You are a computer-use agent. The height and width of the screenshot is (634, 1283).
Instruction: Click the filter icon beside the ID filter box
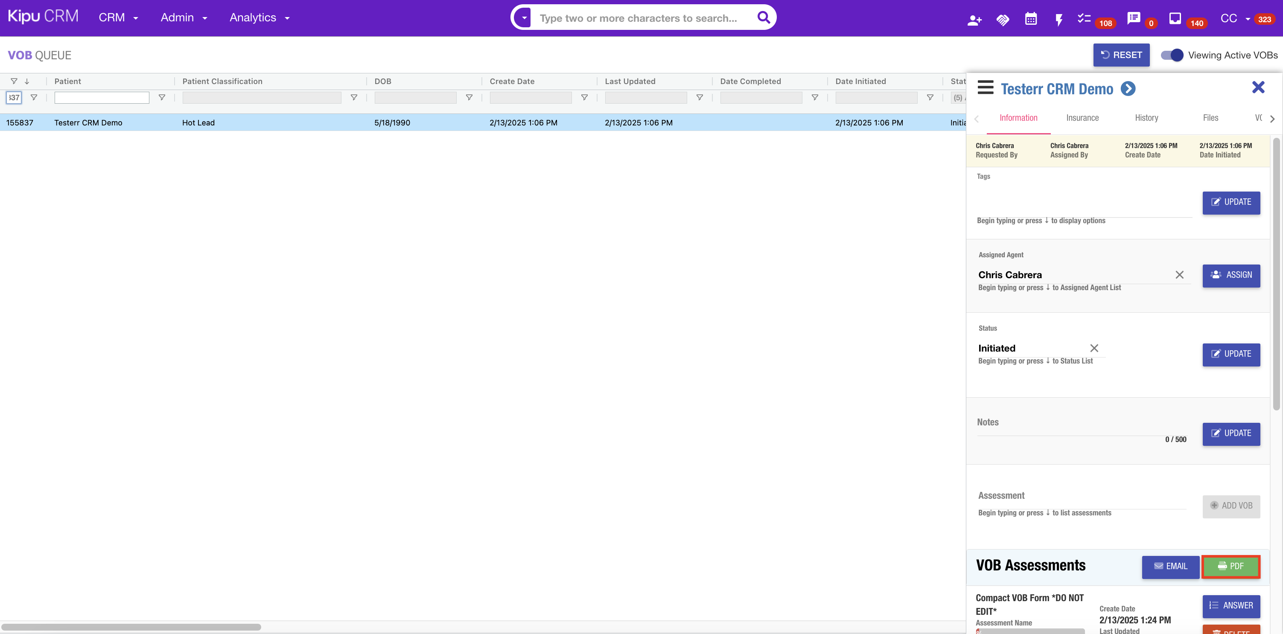tap(34, 98)
